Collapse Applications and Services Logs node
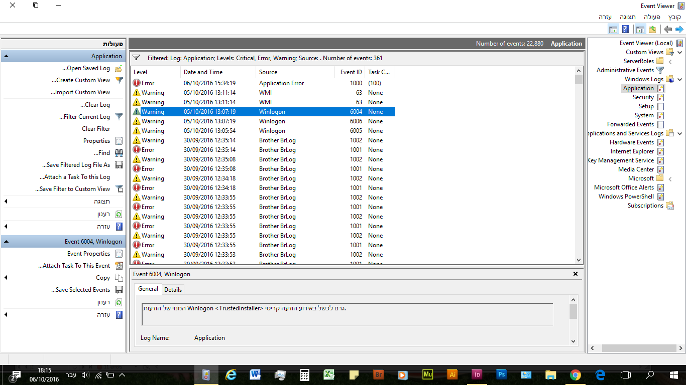 (x=679, y=133)
